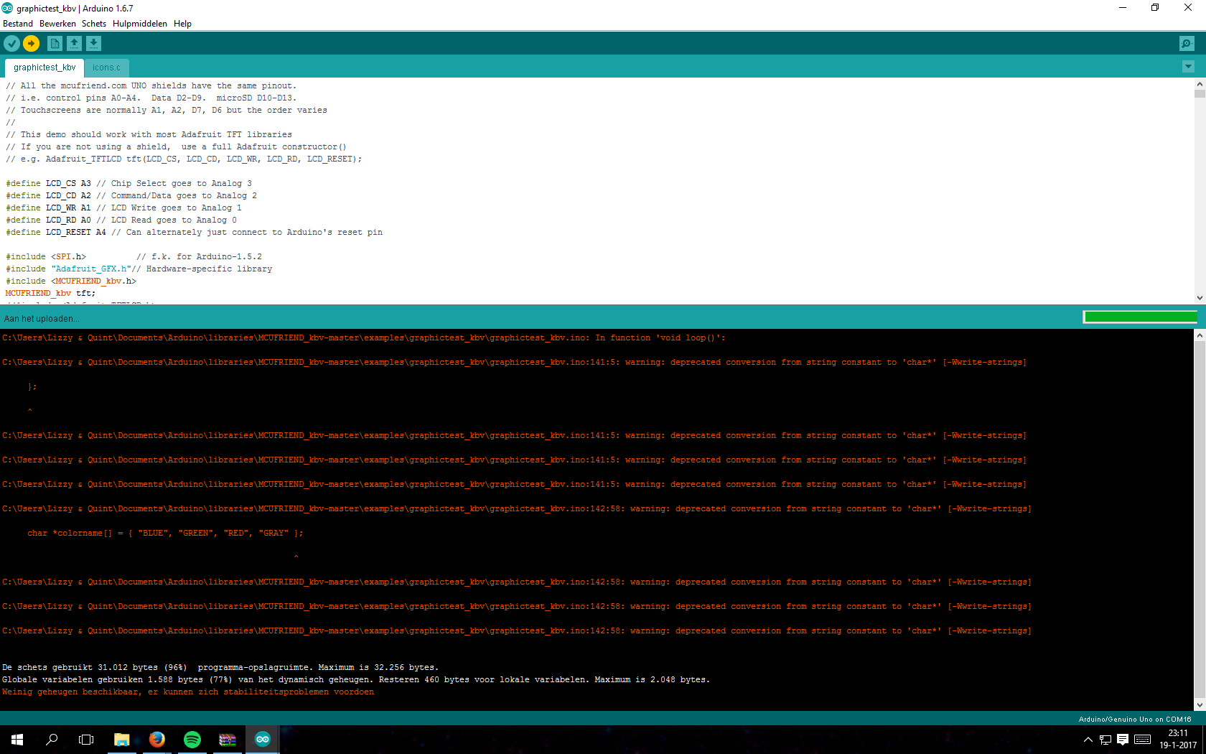Save sketch with the down arrow icon
Viewport: 1206px width, 754px height.
pyautogui.click(x=93, y=44)
